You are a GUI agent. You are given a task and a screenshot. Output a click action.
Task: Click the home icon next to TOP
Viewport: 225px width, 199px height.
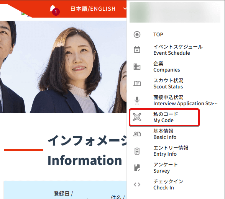(137, 34)
